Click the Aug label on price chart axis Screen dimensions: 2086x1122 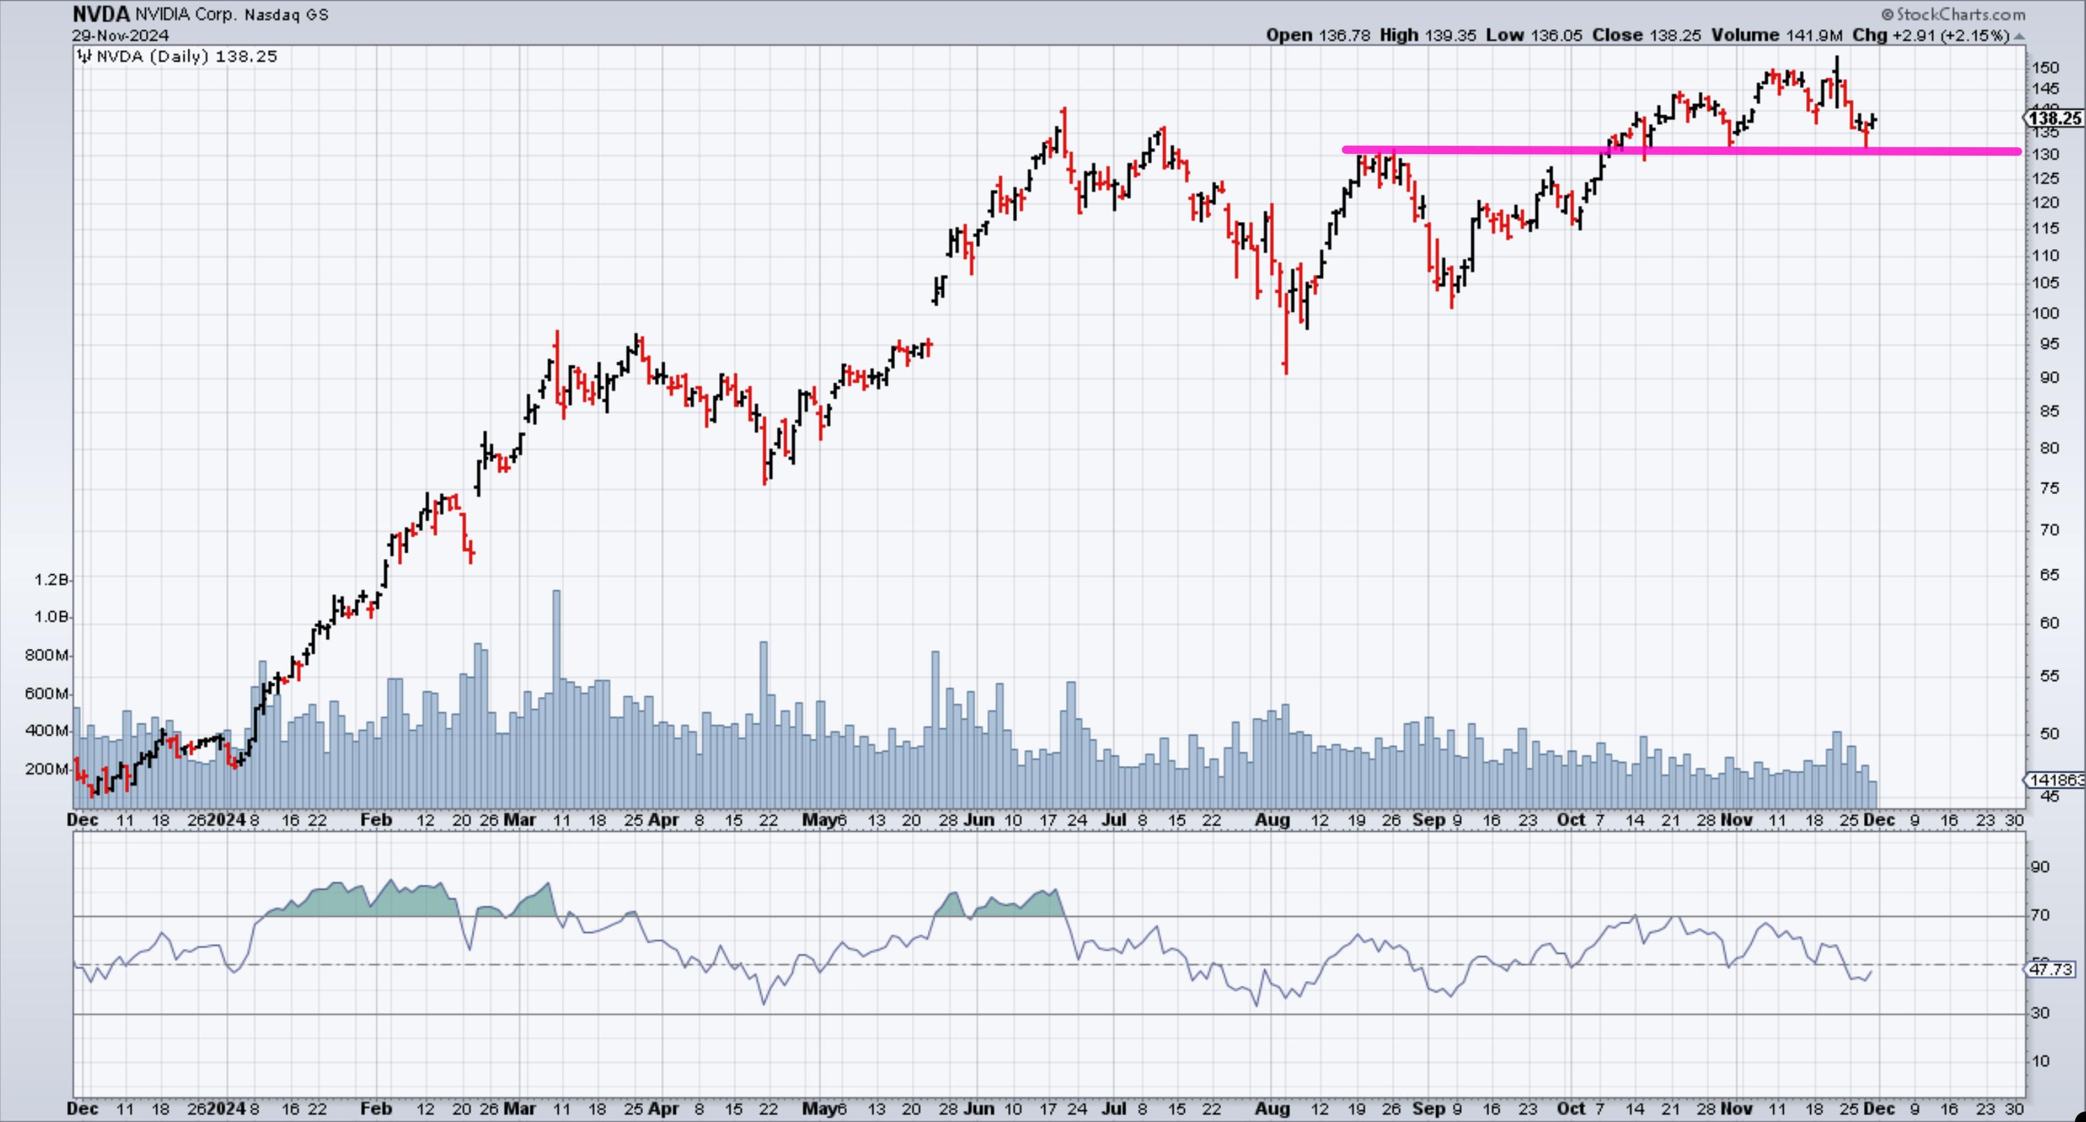pyautogui.click(x=1271, y=820)
